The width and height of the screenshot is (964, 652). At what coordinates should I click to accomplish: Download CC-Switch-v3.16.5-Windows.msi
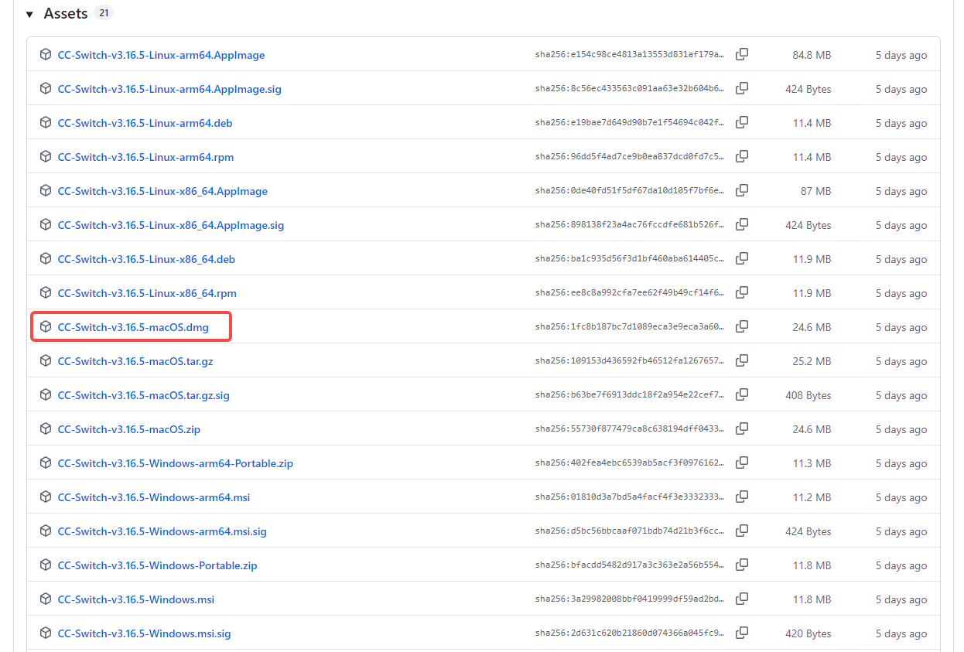point(135,599)
